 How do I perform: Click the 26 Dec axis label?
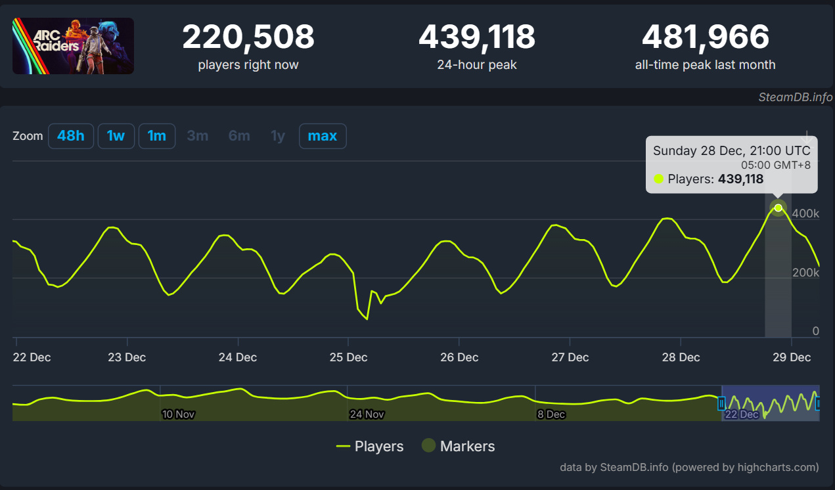point(459,357)
